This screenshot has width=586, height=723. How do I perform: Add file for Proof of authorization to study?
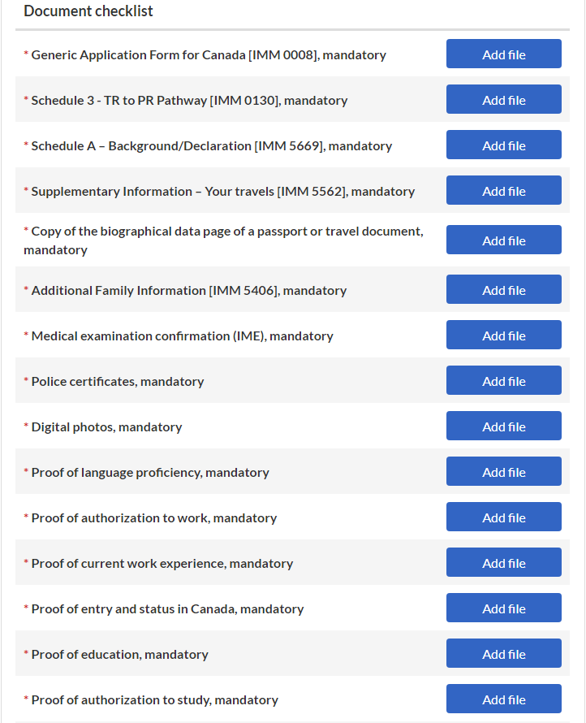tap(503, 699)
